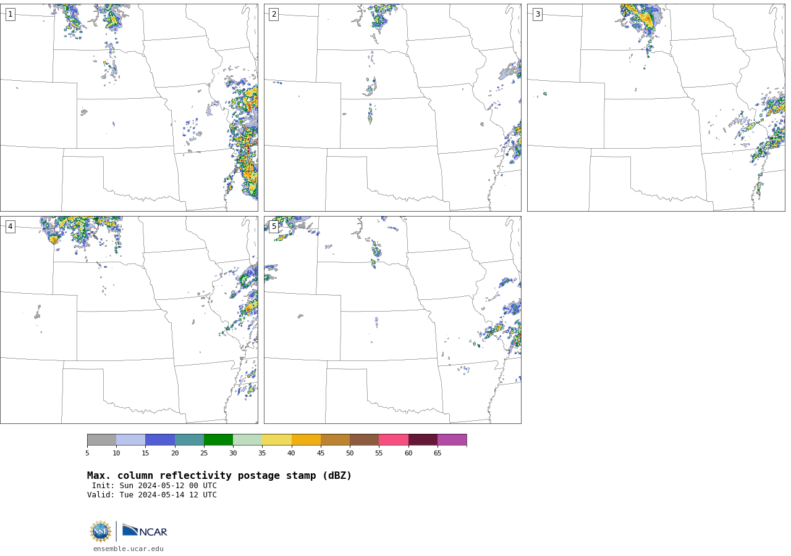Open postage stamp map number 5

(x=392, y=320)
